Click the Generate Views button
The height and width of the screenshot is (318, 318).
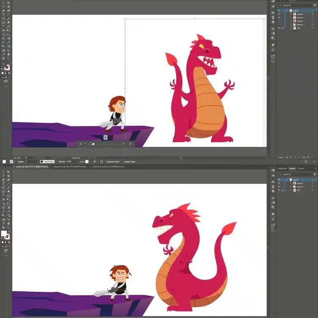tap(113, 162)
